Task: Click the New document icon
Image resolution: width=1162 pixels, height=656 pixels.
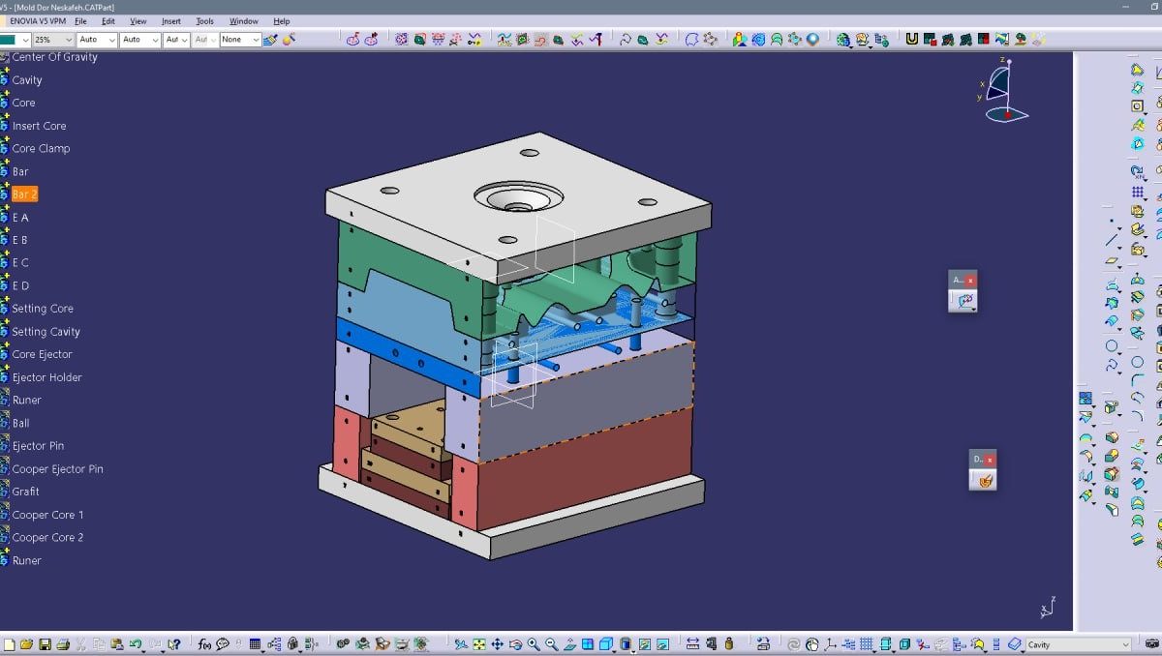Action: click(9, 643)
